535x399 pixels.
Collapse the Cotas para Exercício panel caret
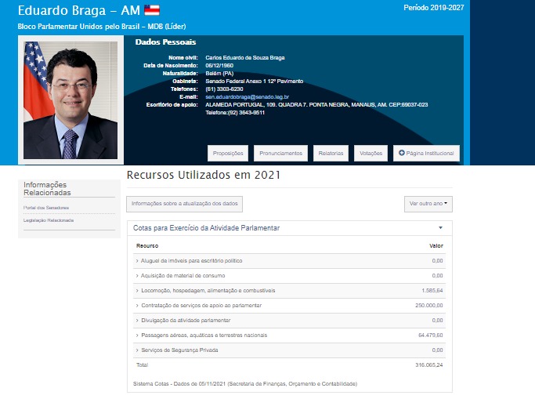pos(440,228)
